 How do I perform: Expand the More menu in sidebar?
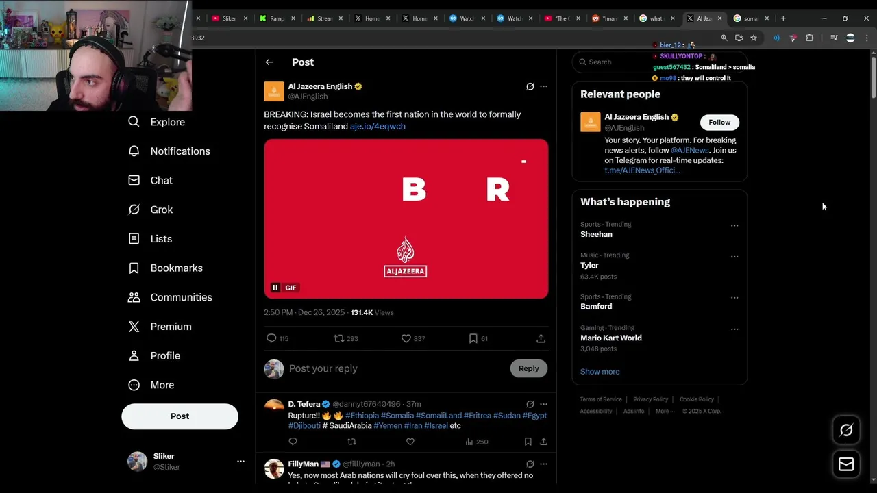(x=151, y=385)
